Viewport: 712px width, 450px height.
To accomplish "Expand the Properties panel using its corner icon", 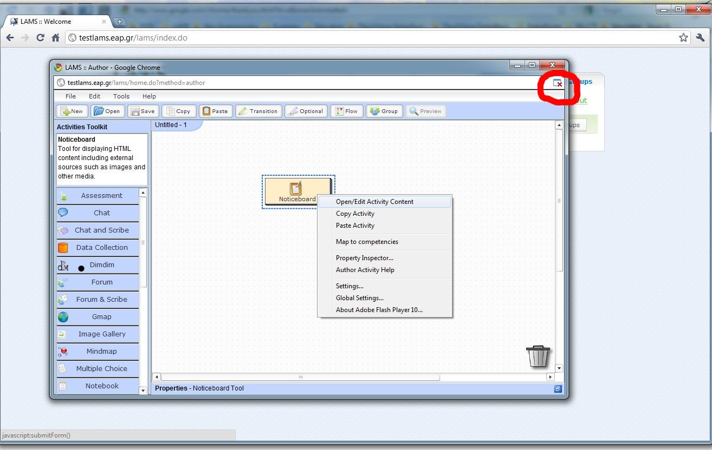I will point(558,388).
